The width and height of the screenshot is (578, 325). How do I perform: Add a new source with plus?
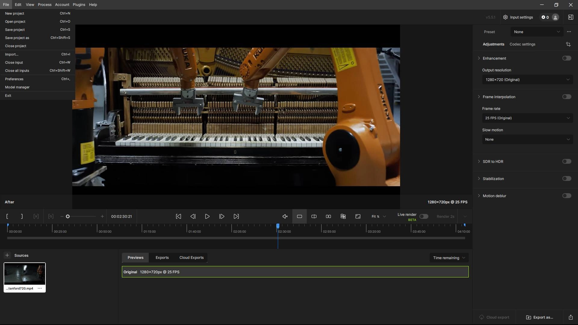pos(7,255)
